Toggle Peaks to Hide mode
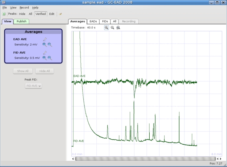227x167 pixels. tap(22, 14)
